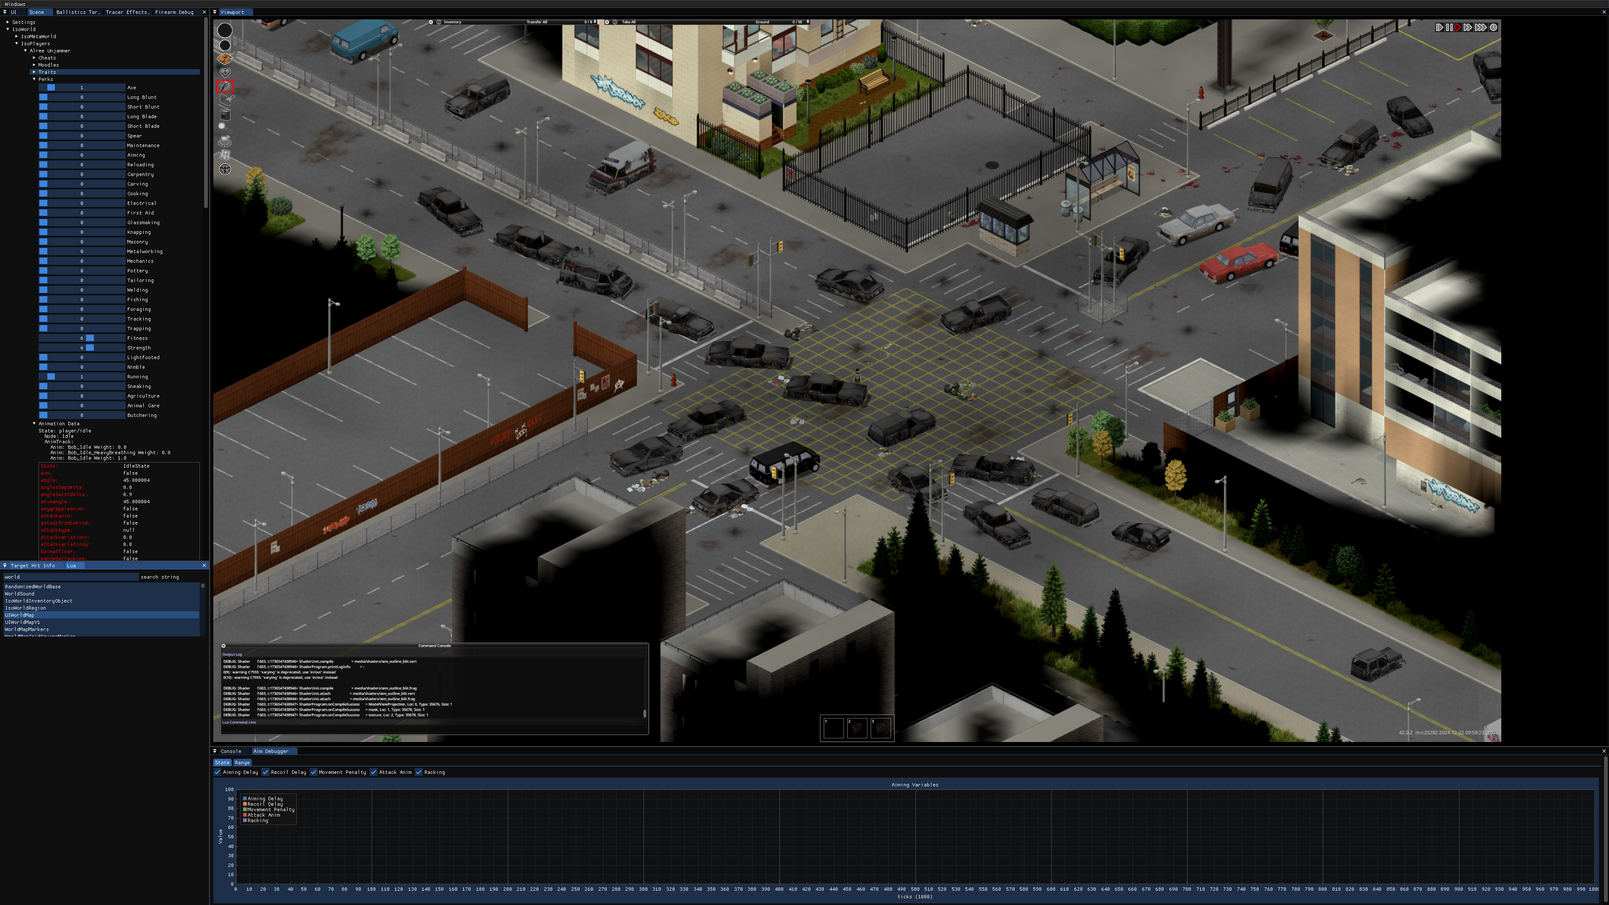Click the clock icon in time controls
Image resolution: width=1609 pixels, height=905 pixels.
[x=1493, y=28]
